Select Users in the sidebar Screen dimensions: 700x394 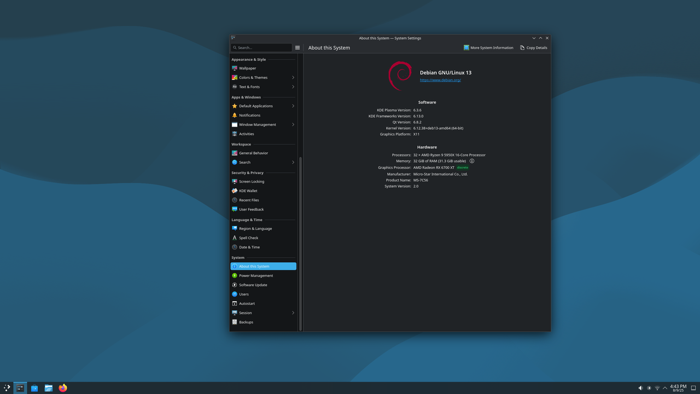[263, 294]
